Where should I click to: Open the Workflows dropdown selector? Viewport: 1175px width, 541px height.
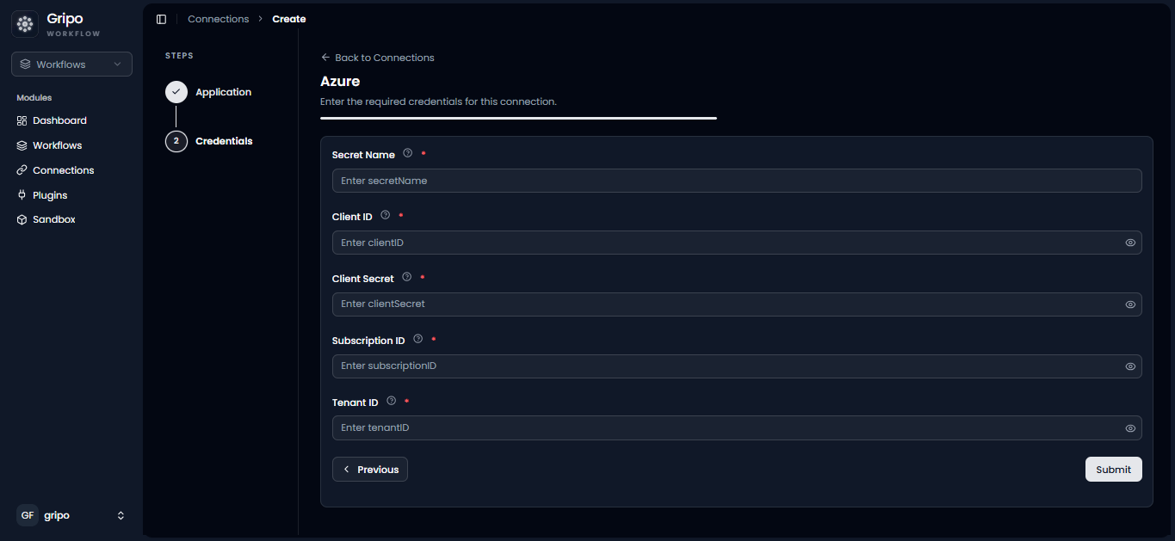tap(71, 65)
